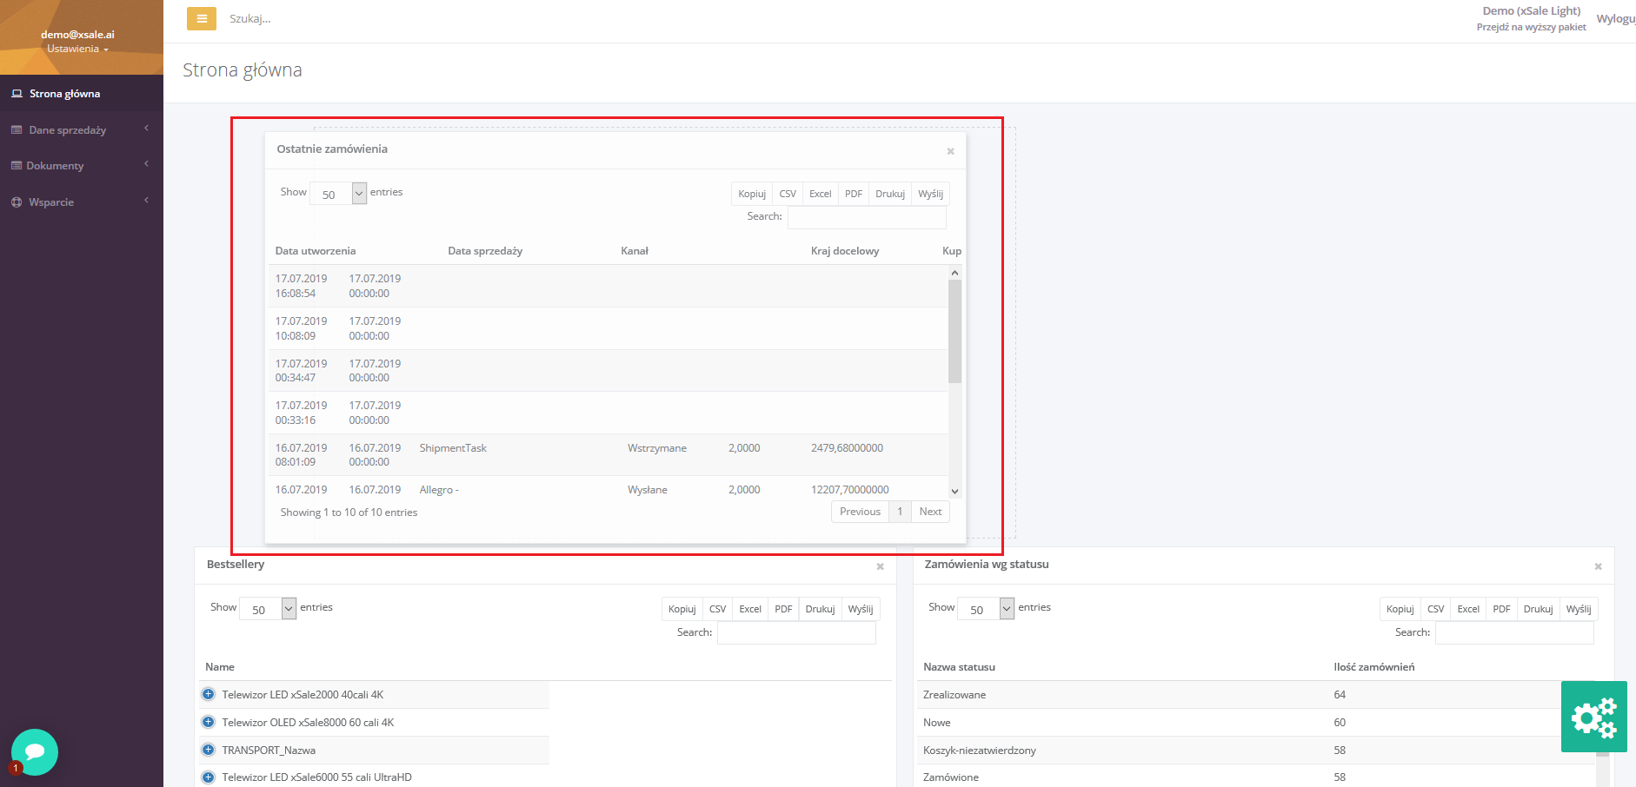This screenshot has height=787, width=1636.
Task: Expand TRANSPORT_Nazwa row with plus icon
Action: pyautogui.click(x=209, y=750)
